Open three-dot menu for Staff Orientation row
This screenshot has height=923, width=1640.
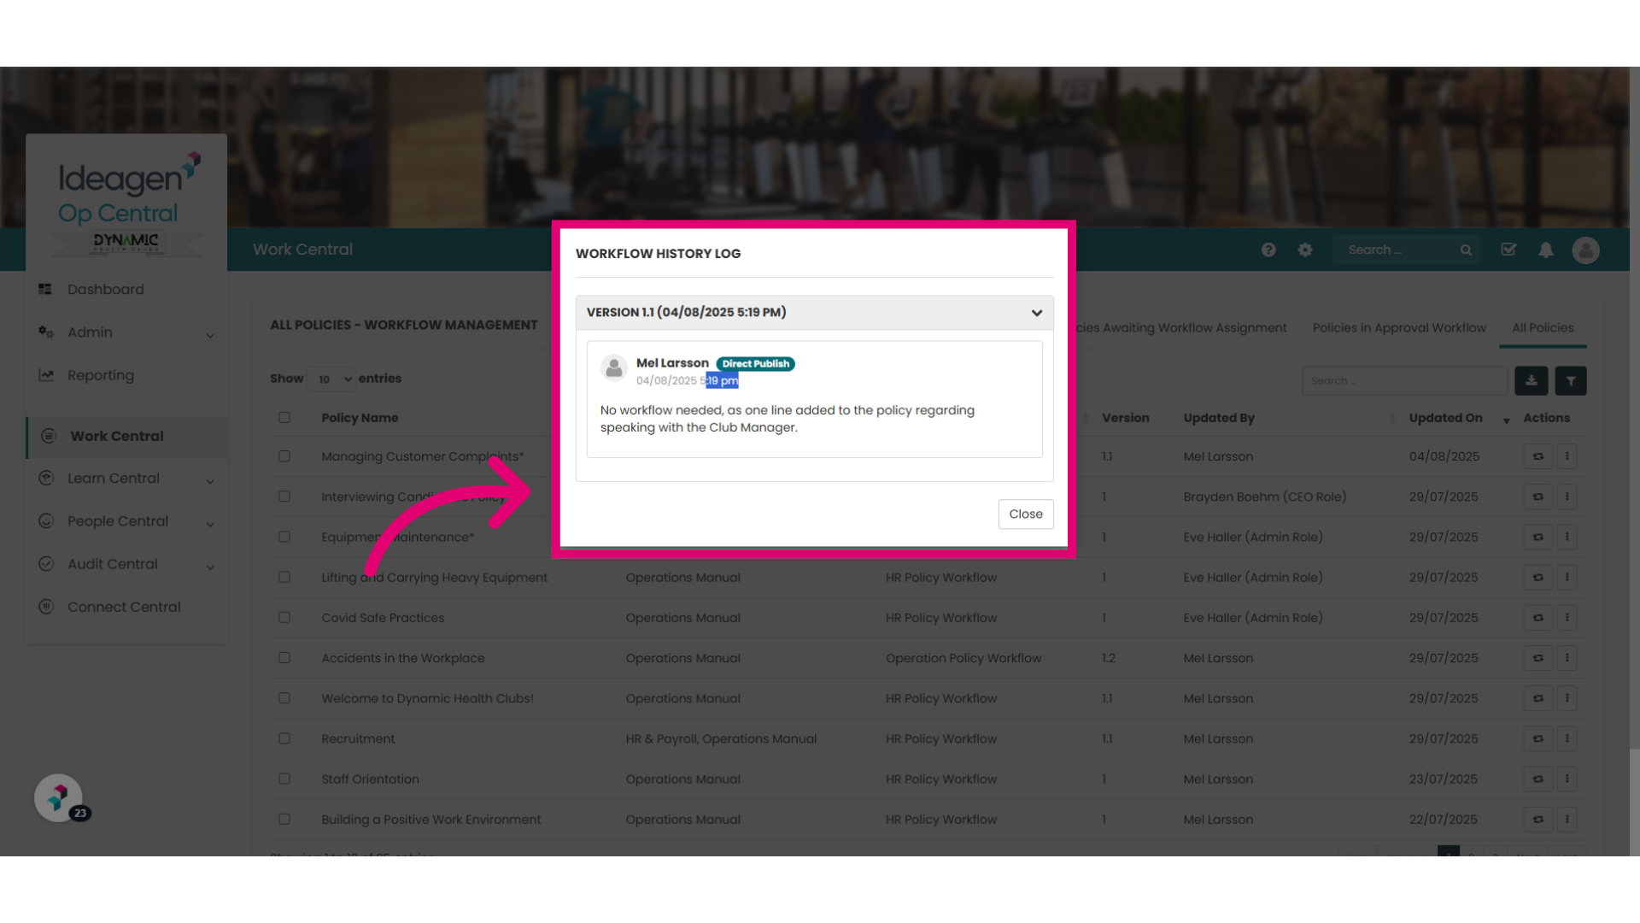click(1567, 779)
